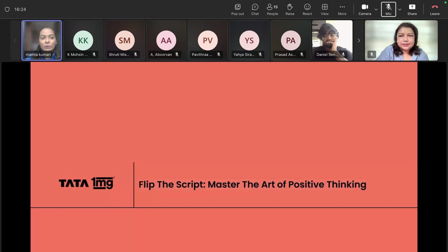
Task: Select the YS avatar for Yahya Sira...
Action: [249, 40]
